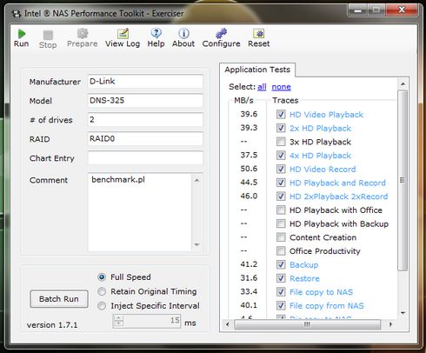Toggle HD Playback and Record checkbox
Screen dimensions: 426x353
pos(281,183)
